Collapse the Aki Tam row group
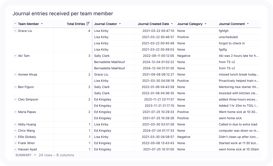Screen dimensions: 273x166 15,56
